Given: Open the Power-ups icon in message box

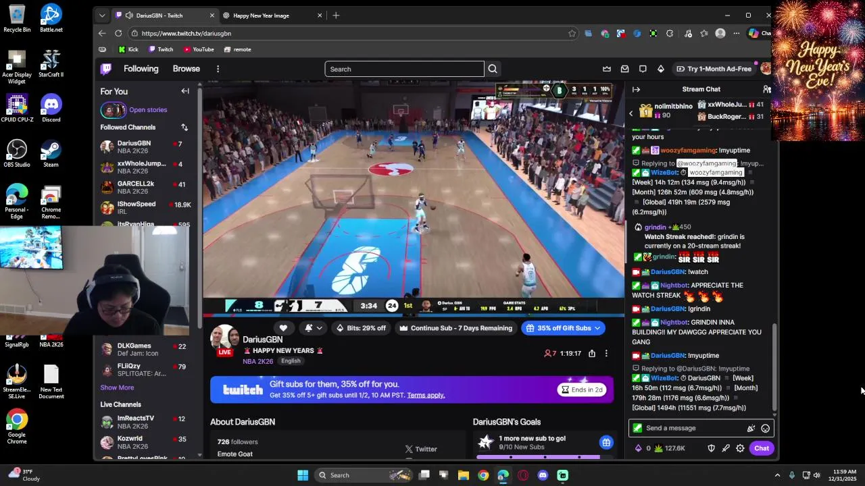Looking at the screenshot, I should click(751, 428).
